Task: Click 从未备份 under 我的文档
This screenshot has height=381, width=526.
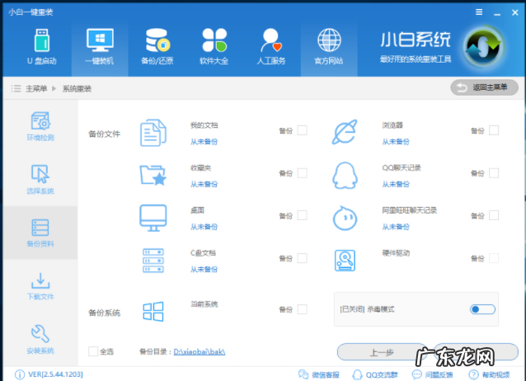Action: click(x=204, y=142)
